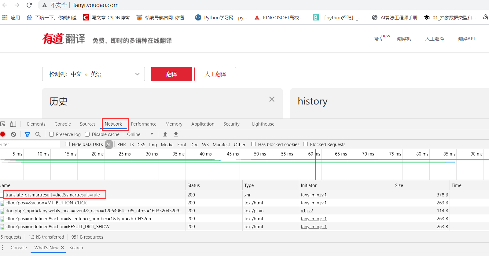Viewport: 489px width, 256px height.
Task: Switch to the Sources tab
Action: pyautogui.click(x=88, y=124)
